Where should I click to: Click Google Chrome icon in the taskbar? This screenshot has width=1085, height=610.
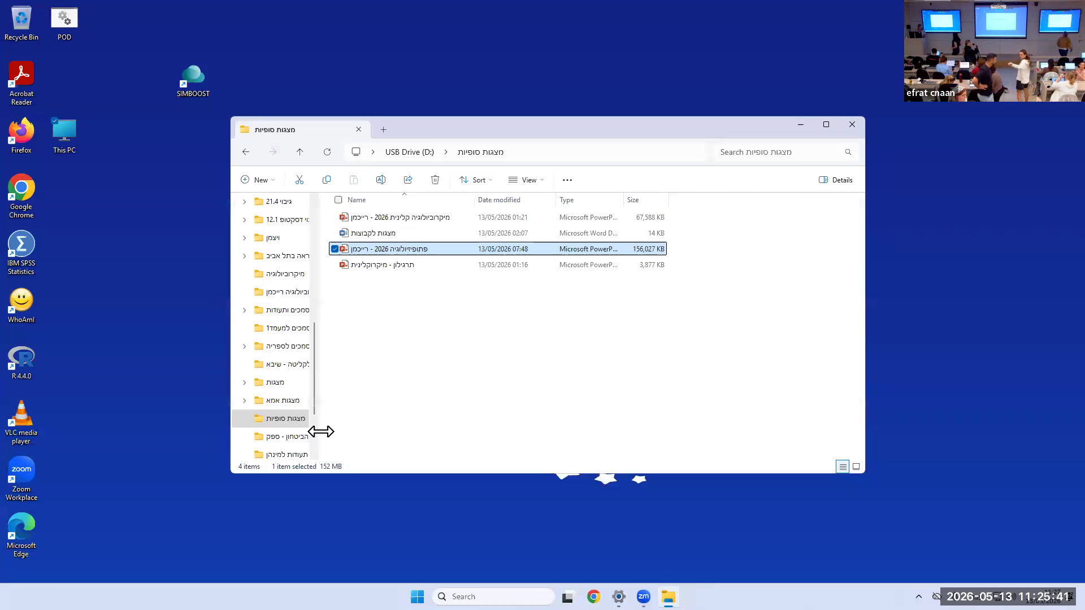click(593, 596)
